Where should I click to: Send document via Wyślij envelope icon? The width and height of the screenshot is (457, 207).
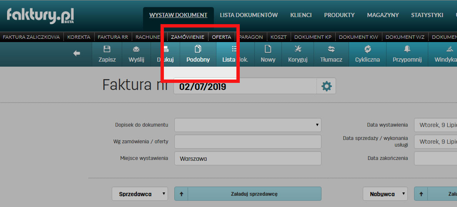136,54
